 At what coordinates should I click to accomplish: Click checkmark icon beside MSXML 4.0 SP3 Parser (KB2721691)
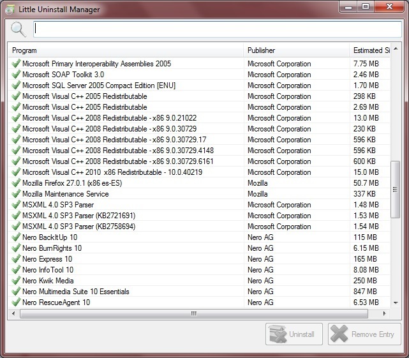coord(16,216)
